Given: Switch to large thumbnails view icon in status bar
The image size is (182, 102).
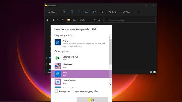Looking at the screenshot, I should pos(154,72).
